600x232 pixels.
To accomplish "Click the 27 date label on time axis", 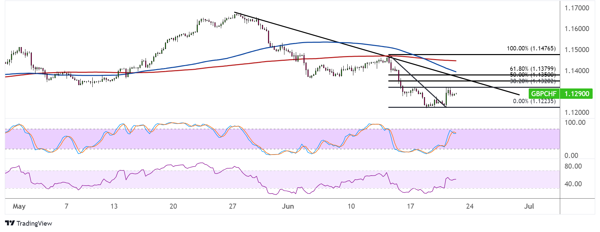I will click(233, 206).
